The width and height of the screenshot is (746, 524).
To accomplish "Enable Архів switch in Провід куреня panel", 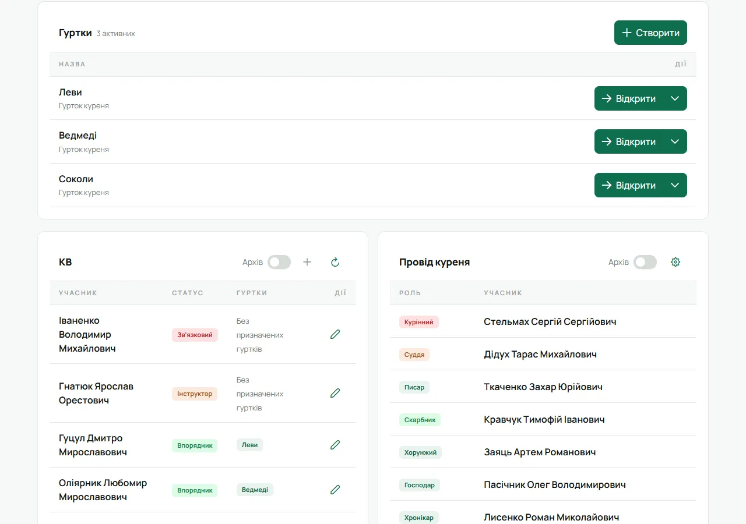I will pyautogui.click(x=645, y=262).
